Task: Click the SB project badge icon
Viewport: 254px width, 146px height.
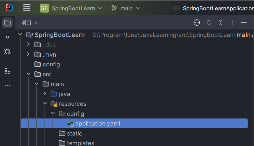Action: coord(44,8)
